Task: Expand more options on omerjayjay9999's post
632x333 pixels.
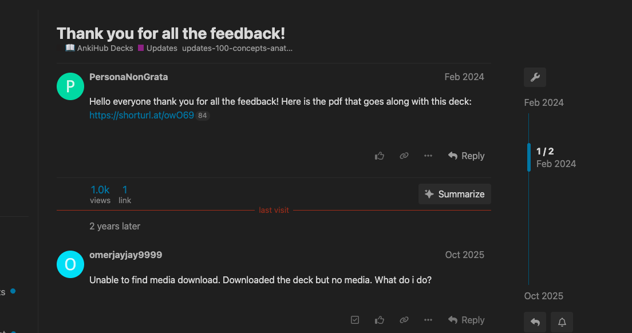Action: (x=428, y=320)
